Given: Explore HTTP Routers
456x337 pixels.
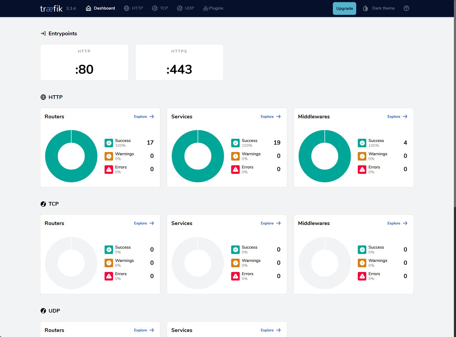Looking at the screenshot, I should pos(144,116).
